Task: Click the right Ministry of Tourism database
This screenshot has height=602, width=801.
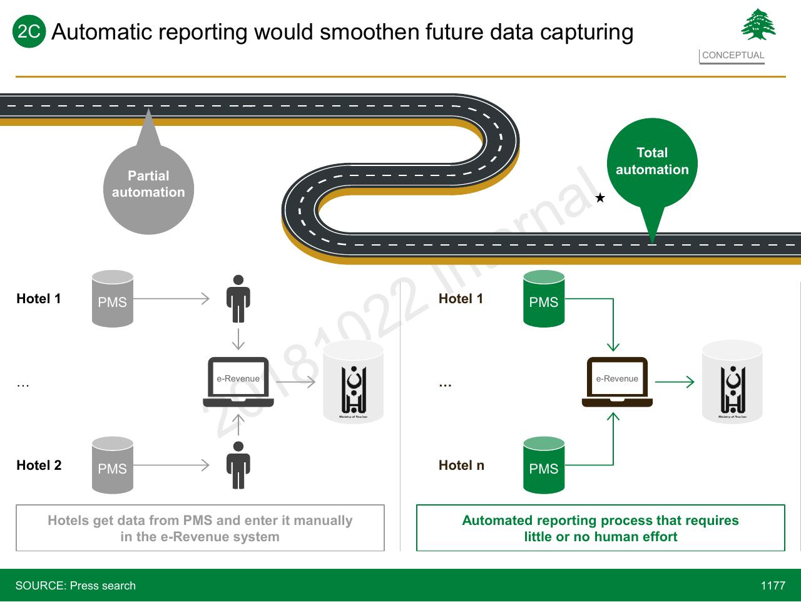Action: (732, 382)
